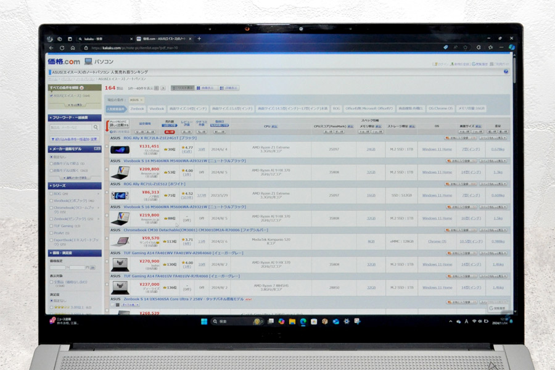Click the free word search input field
Viewport: 555px width, 370px height.
tap(71, 128)
